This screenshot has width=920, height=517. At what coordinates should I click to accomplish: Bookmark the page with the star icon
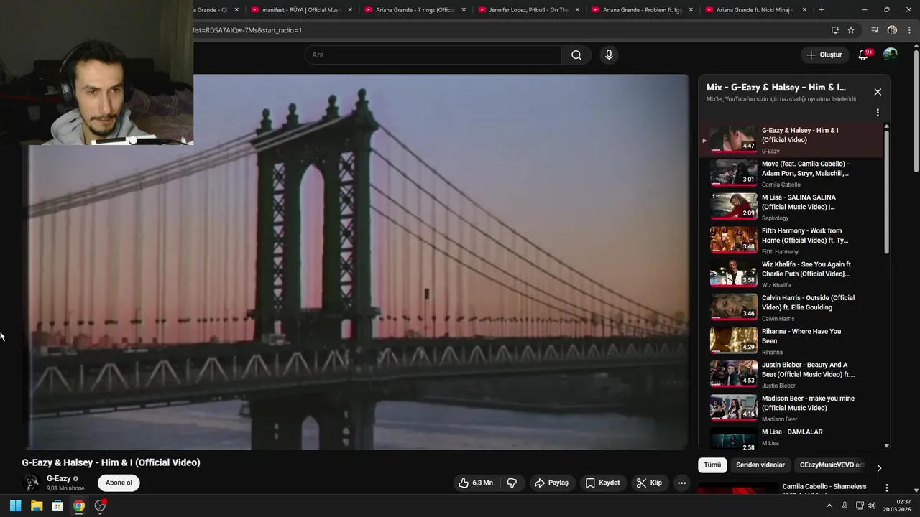pos(851,30)
